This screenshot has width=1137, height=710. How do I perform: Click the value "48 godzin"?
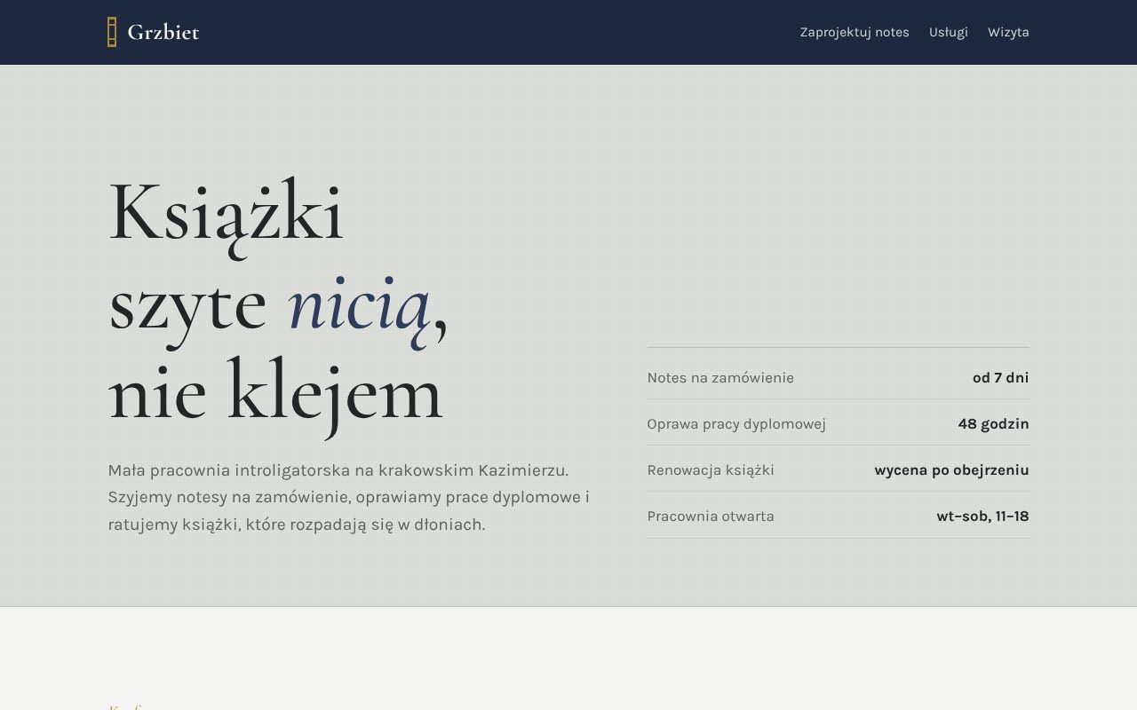(x=993, y=423)
